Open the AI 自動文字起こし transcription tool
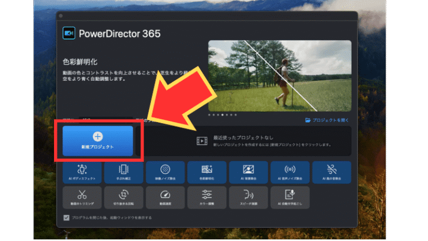This screenshot has height=241, width=428. tap(290, 197)
